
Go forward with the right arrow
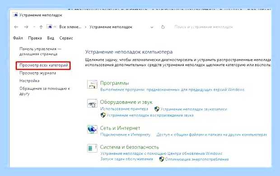(x=26, y=27)
